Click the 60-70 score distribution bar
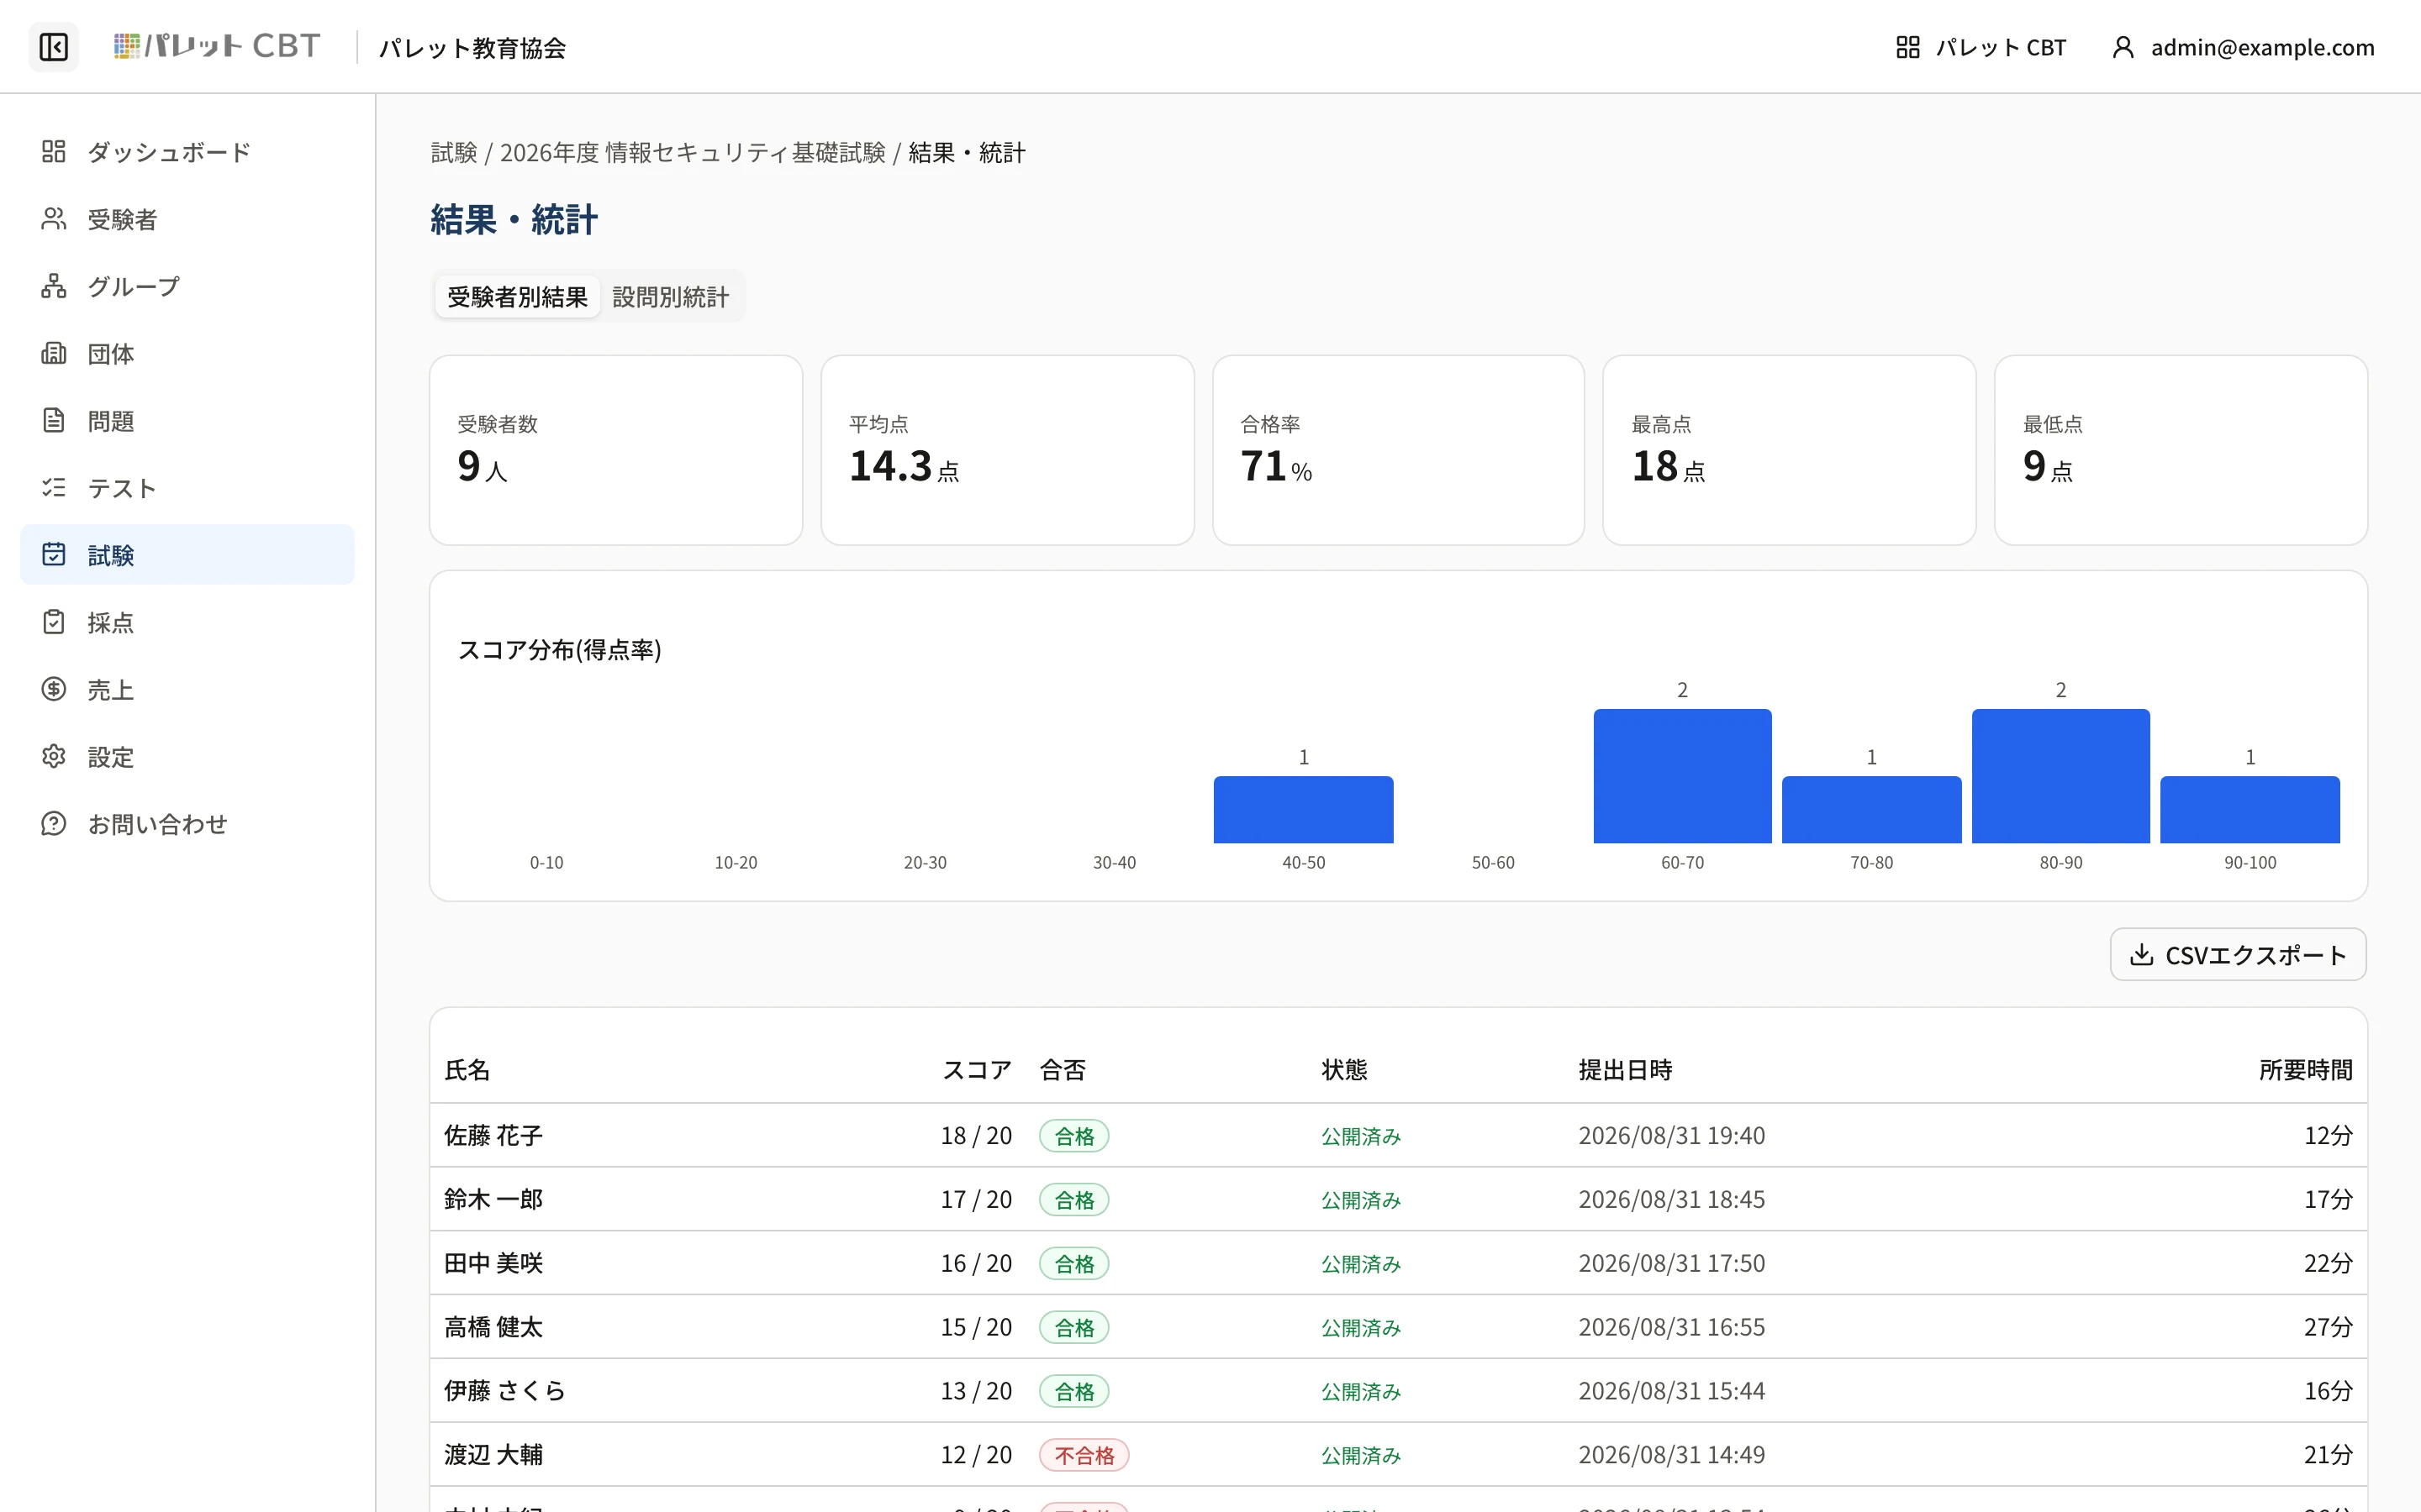Screen dimensions: 2421x1512 [x=1682, y=776]
